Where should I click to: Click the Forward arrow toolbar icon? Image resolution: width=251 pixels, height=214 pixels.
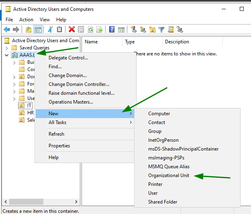click(16, 29)
